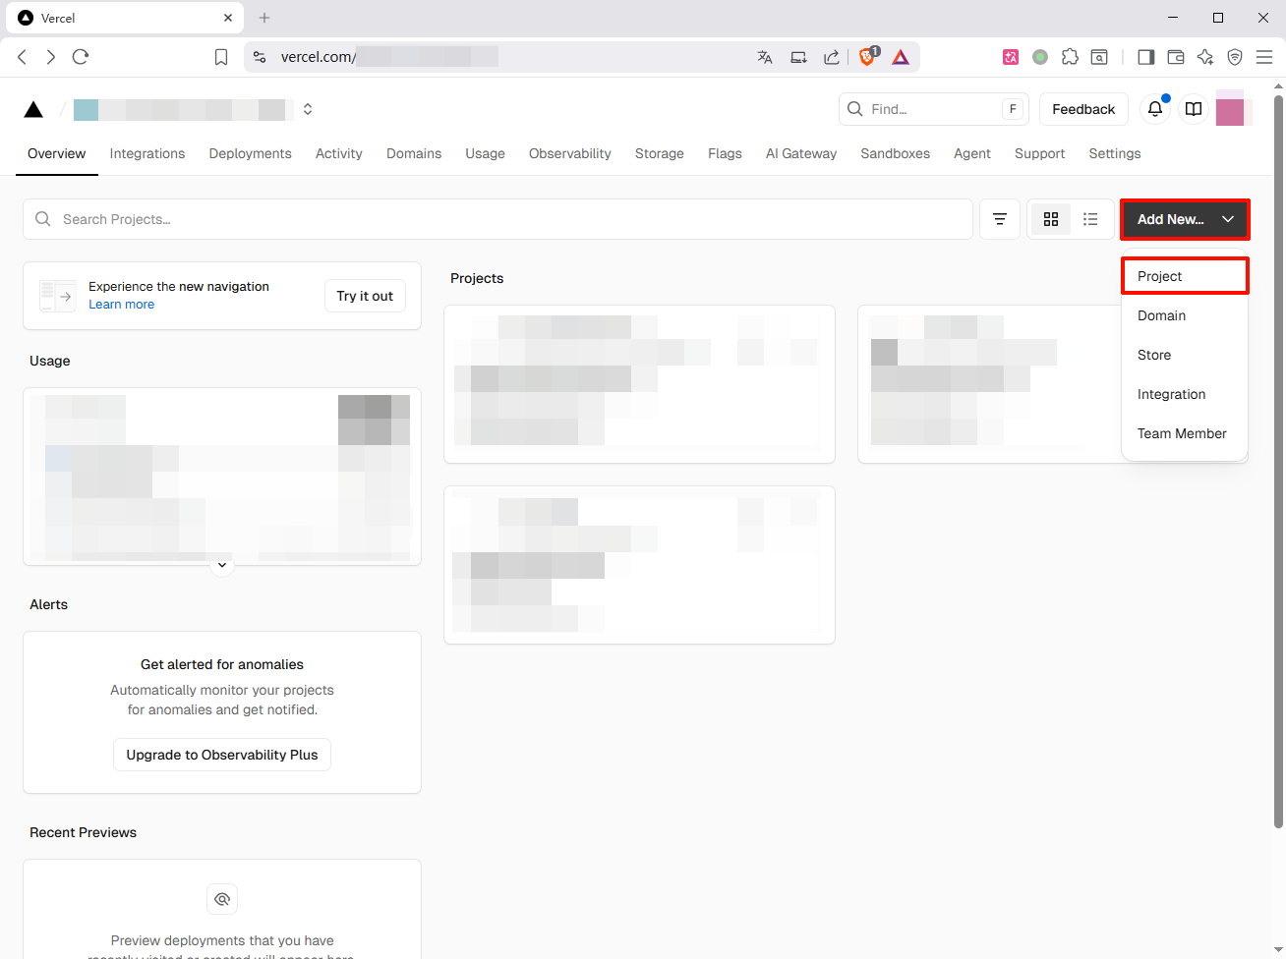Click the share page icon

[832, 57]
